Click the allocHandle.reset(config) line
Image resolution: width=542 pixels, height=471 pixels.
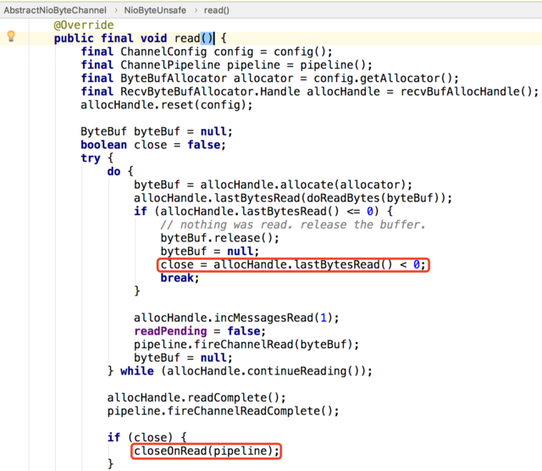[167, 105]
